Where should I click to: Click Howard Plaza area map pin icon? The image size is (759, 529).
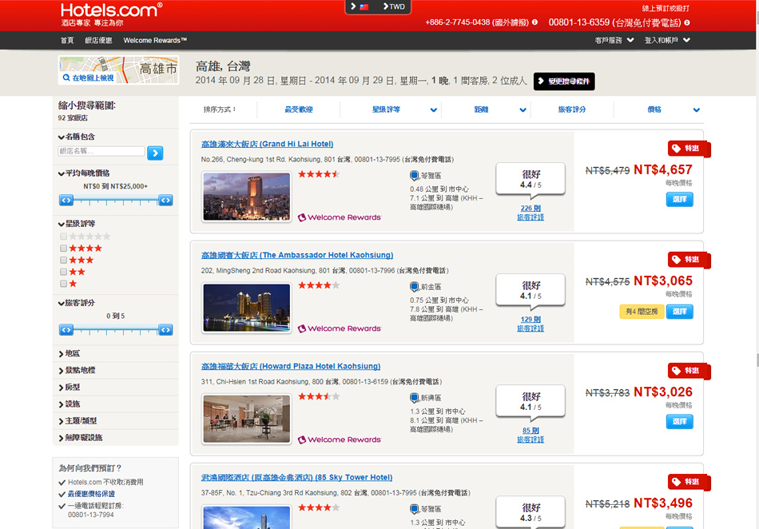coord(415,398)
